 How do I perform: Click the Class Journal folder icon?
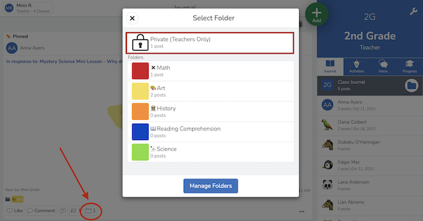(x=412, y=86)
